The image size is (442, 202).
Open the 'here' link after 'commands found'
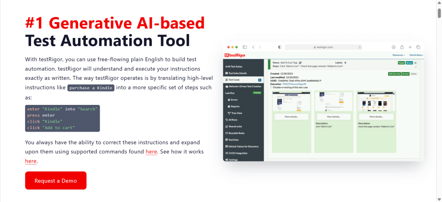(x=151, y=151)
